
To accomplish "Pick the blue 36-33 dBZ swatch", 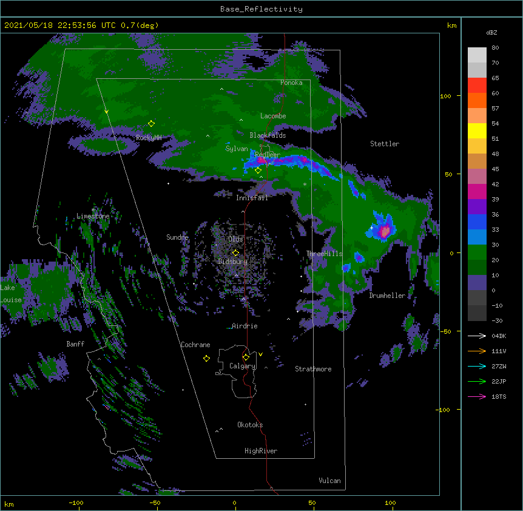I will (x=477, y=222).
